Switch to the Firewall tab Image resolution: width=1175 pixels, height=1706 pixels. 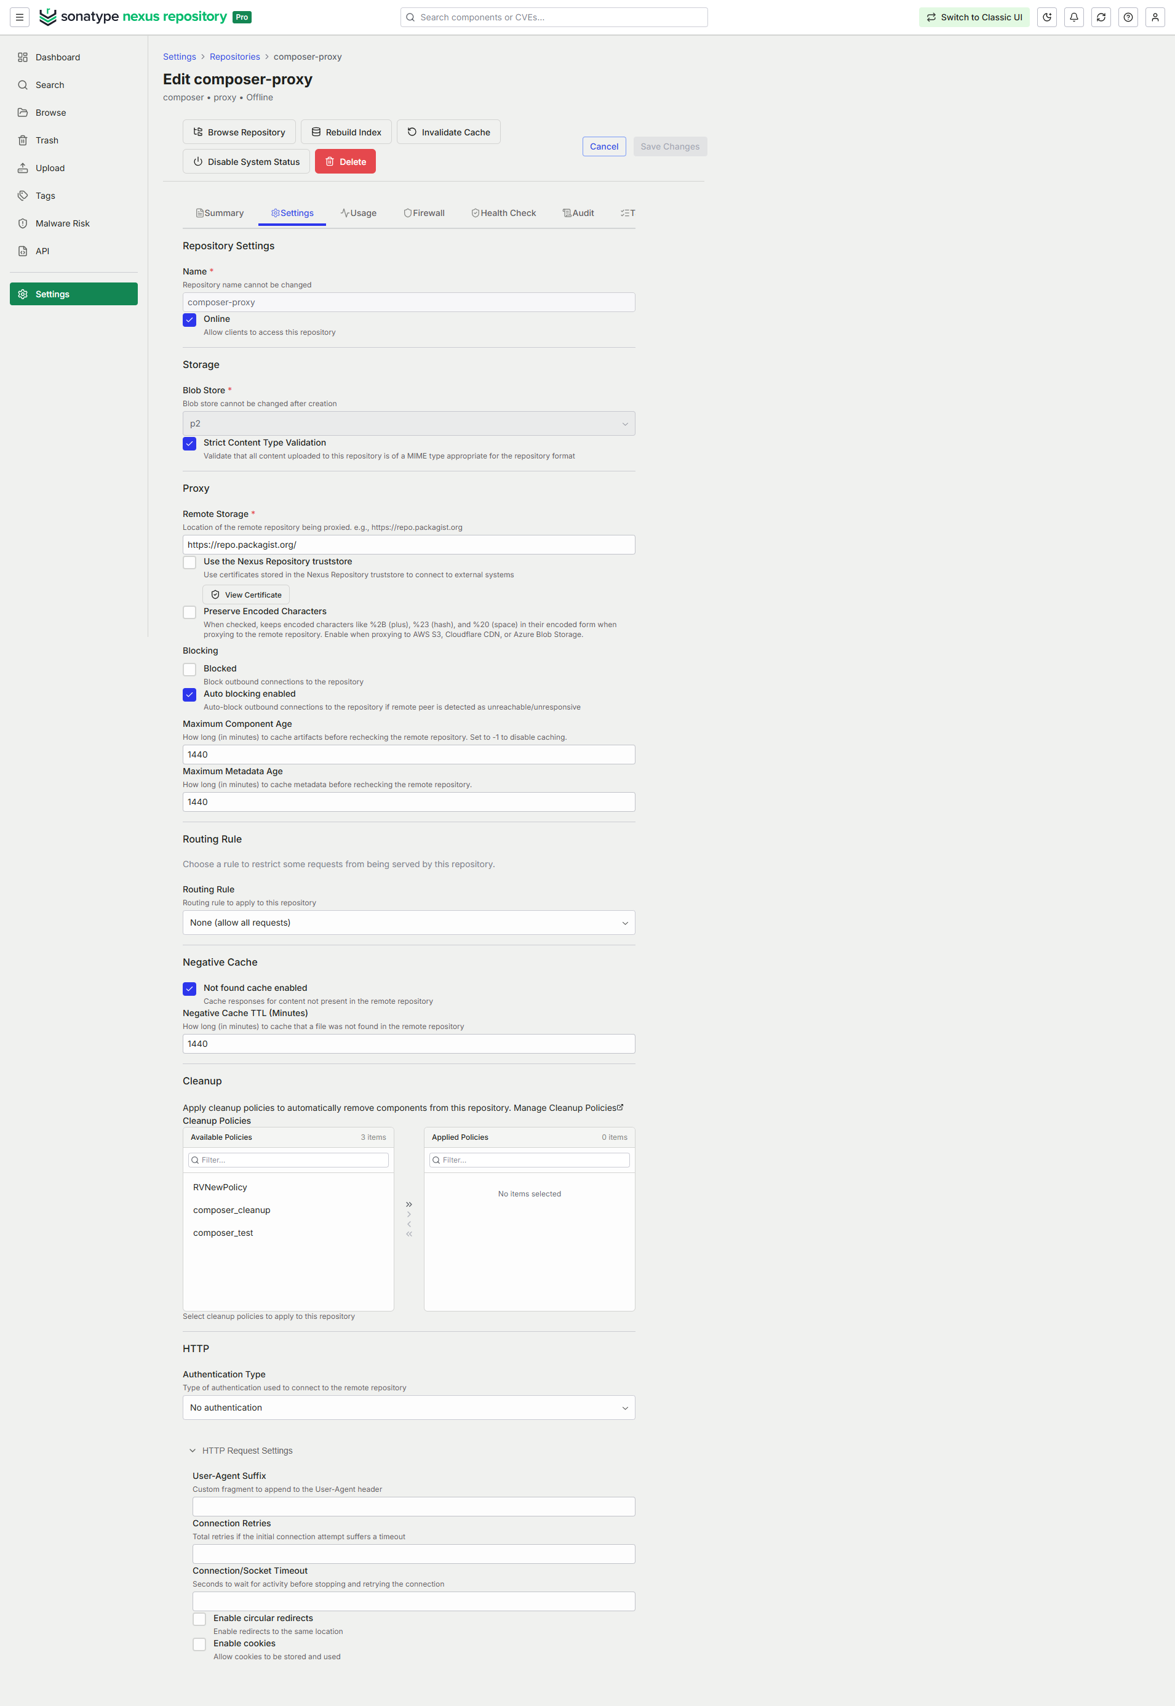point(424,213)
